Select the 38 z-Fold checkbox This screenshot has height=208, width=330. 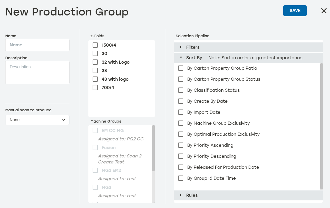point(95,70)
